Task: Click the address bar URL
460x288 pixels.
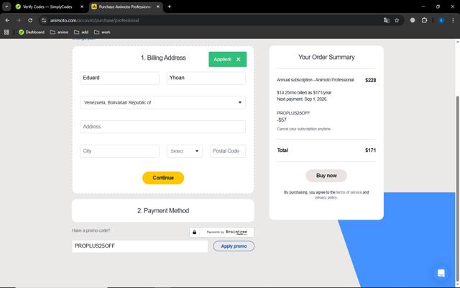Action: pos(94,20)
